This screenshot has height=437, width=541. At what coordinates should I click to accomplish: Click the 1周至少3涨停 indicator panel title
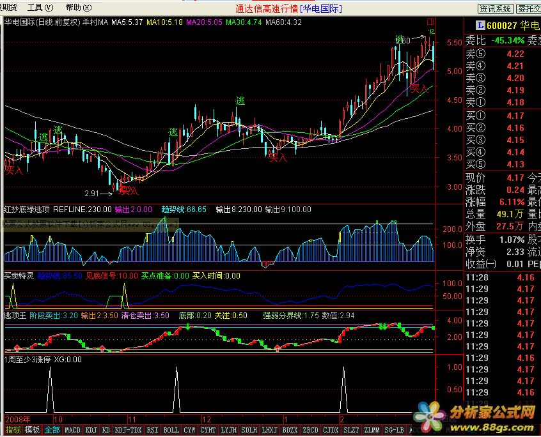[27, 360]
